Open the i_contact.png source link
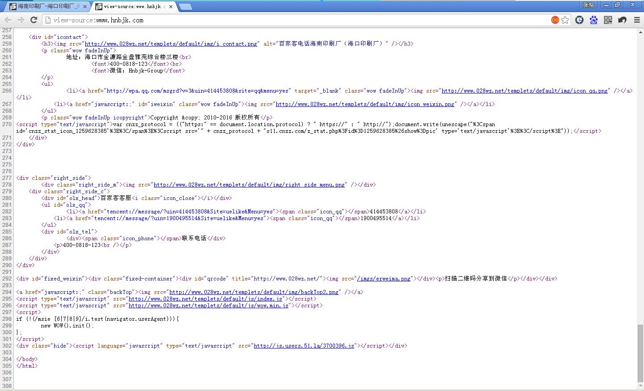Screen dimensions: 644x391 click(171, 44)
